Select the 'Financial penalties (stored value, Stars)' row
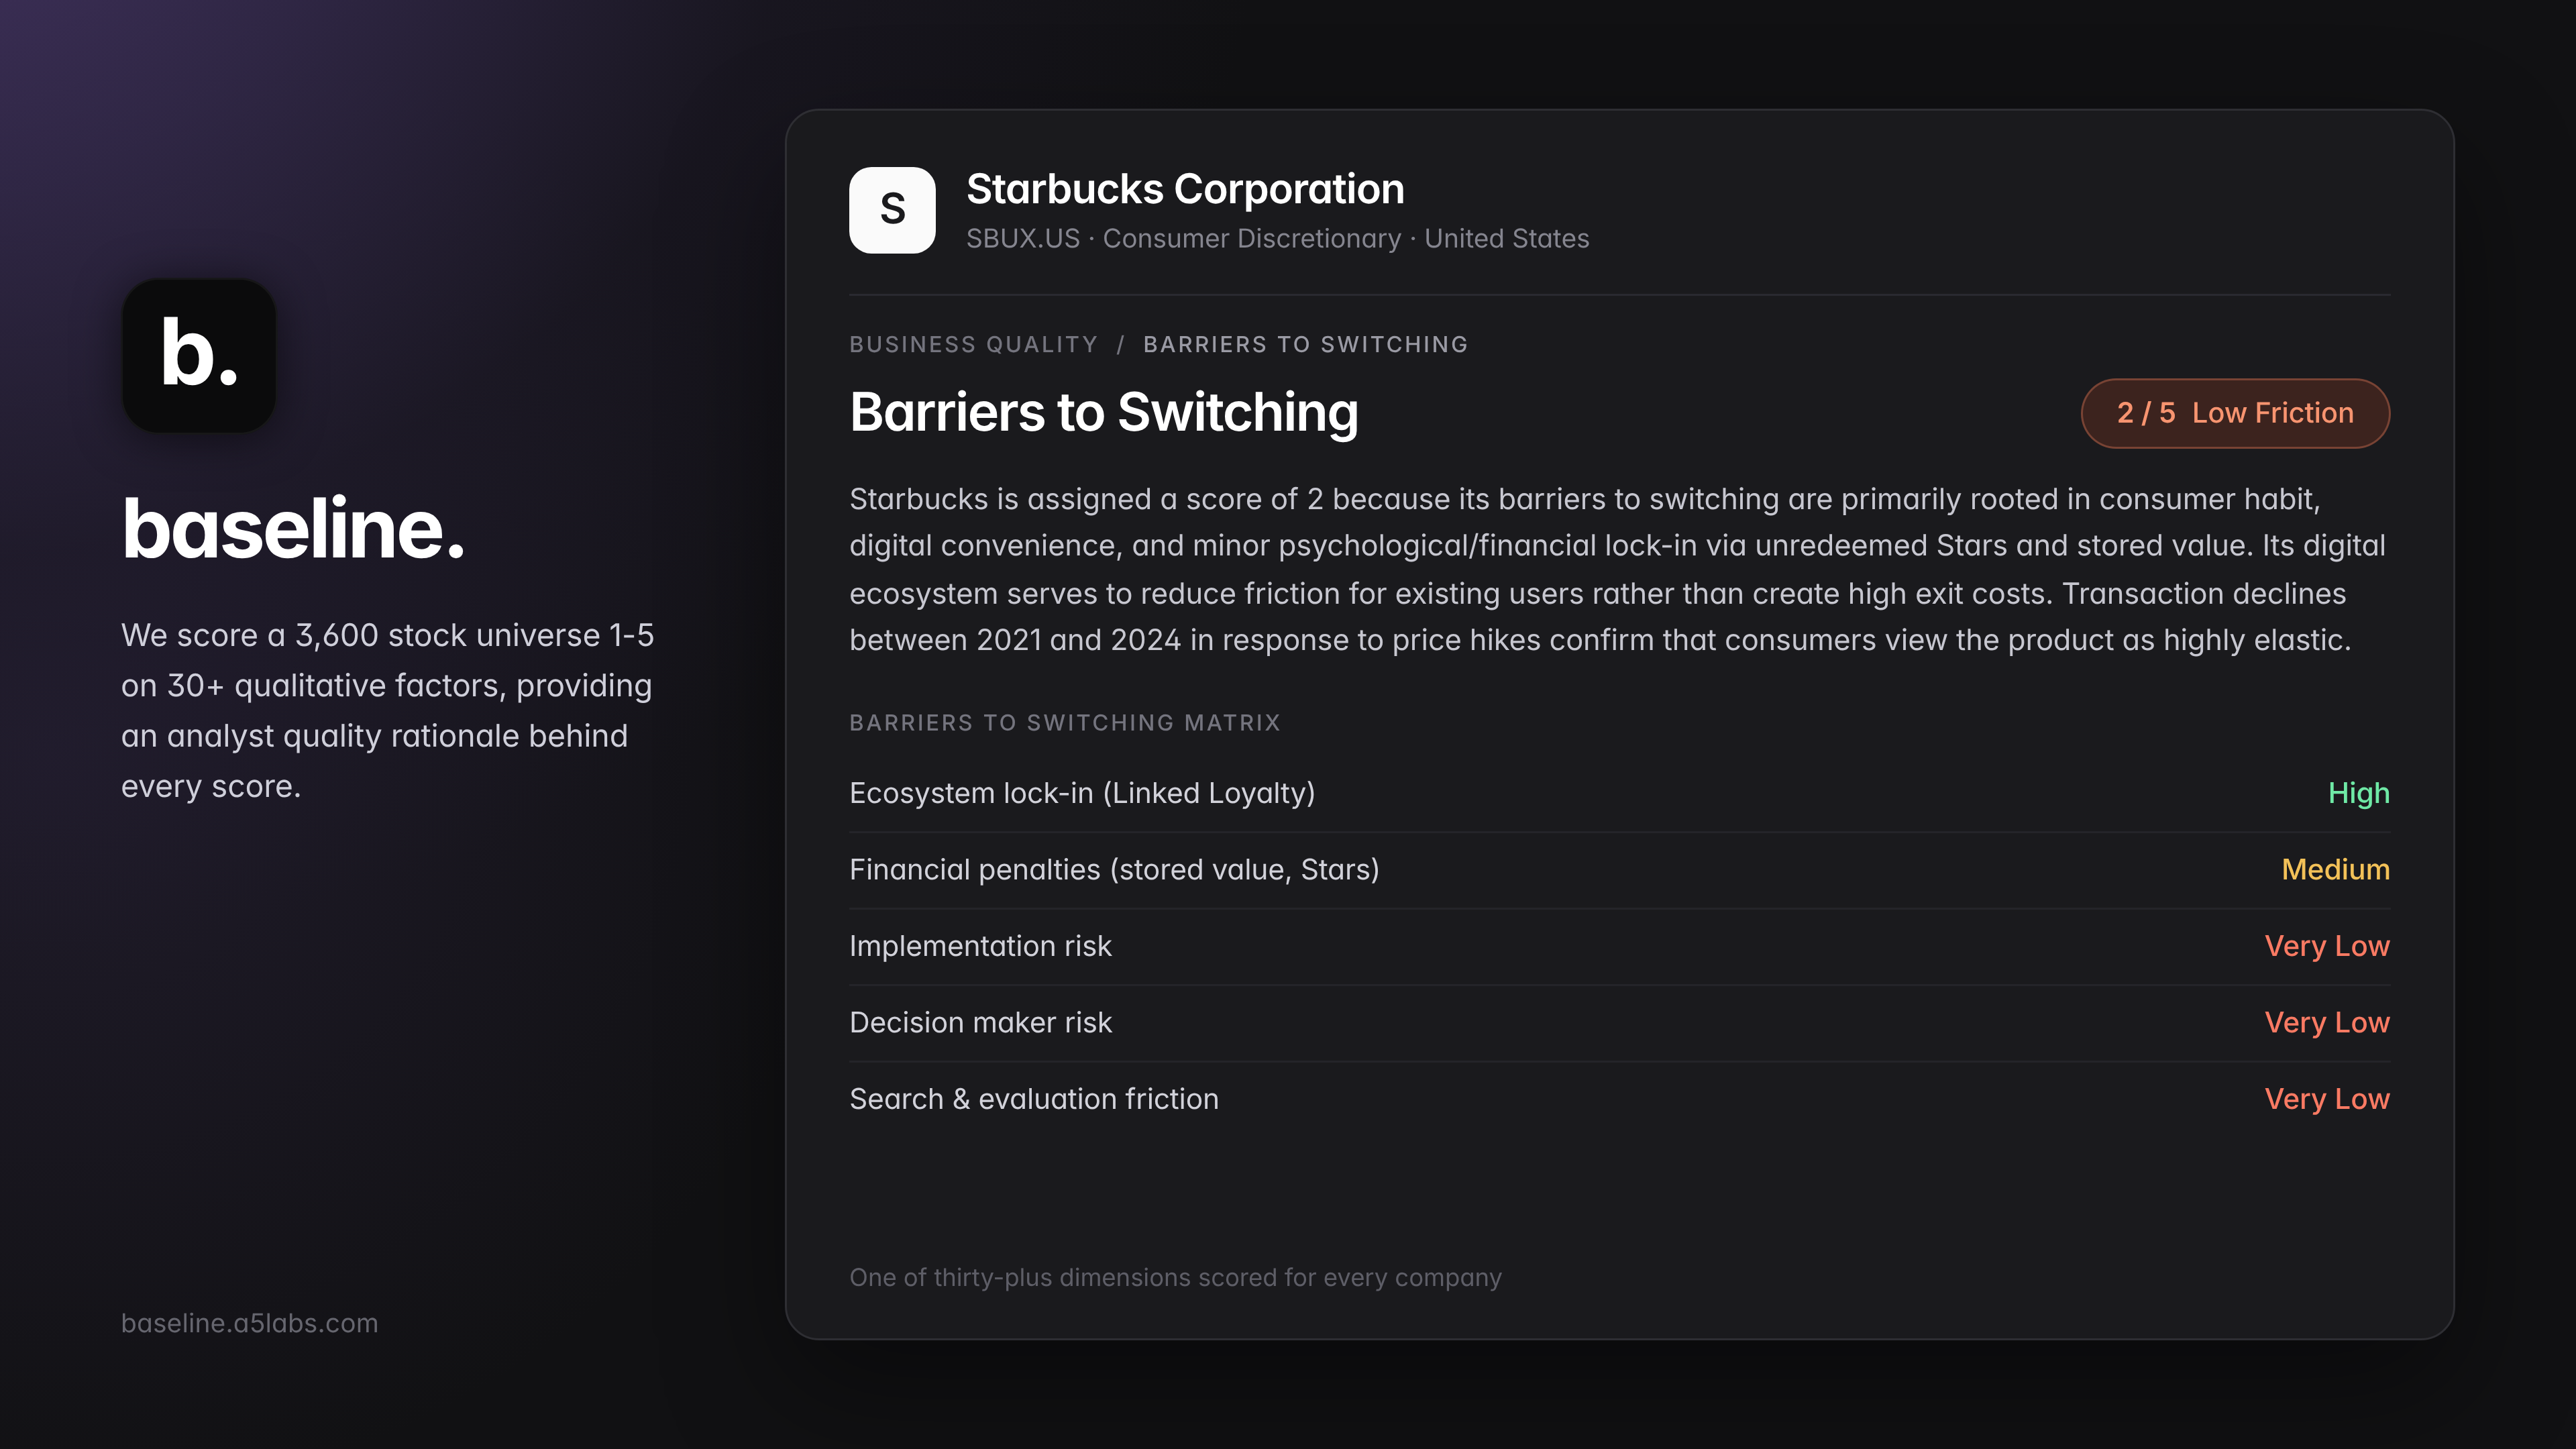Screen dimensions: 2576x1449 click(1619, 870)
